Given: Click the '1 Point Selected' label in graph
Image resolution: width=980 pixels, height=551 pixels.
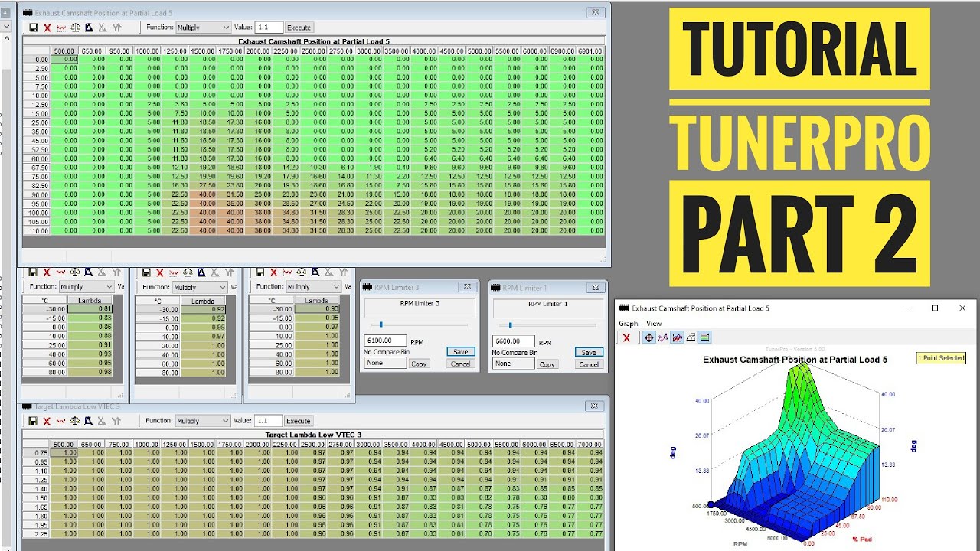Looking at the screenshot, I should [942, 358].
